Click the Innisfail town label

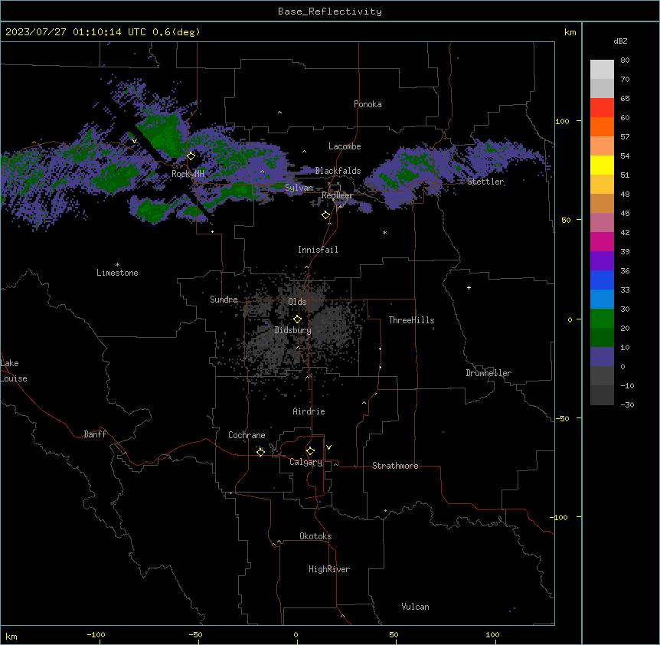coord(318,250)
